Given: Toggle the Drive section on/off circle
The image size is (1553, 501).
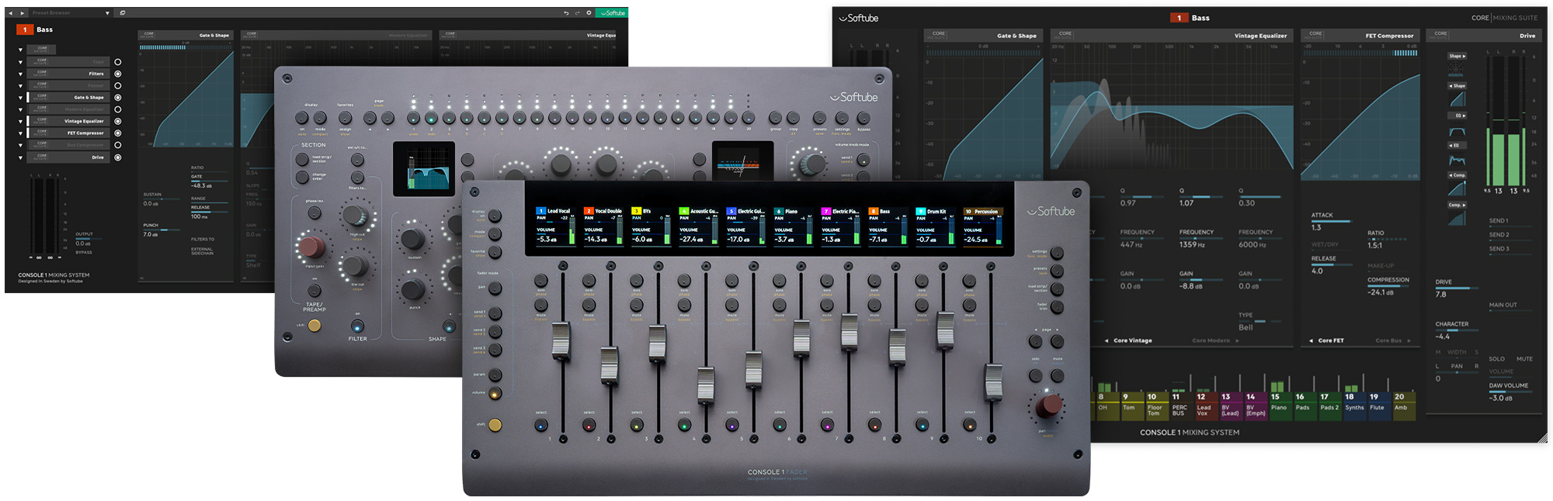Looking at the screenshot, I should coord(118,157).
